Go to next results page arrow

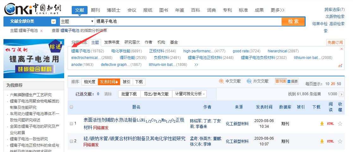pos(342,94)
